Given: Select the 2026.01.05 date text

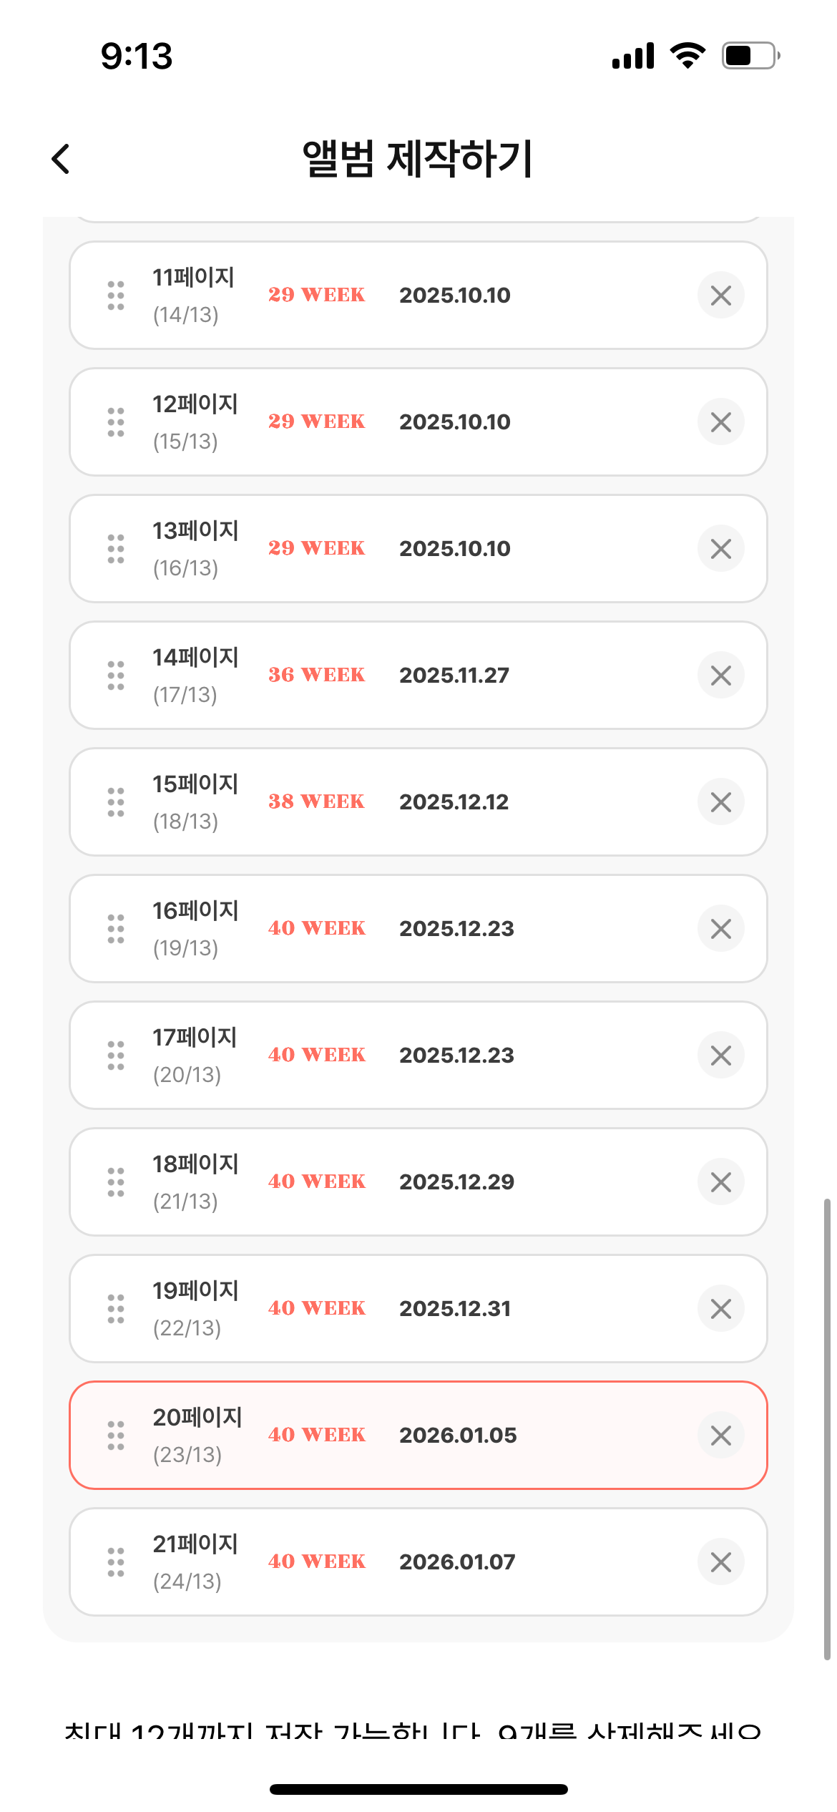Looking at the screenshot, I should (x=458, y=1435).
